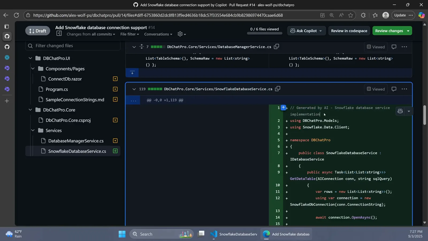Copy the SnowflakeDatabaseService.cs file path
Viewport: 428px width, 241px height.
coord(278,89)
